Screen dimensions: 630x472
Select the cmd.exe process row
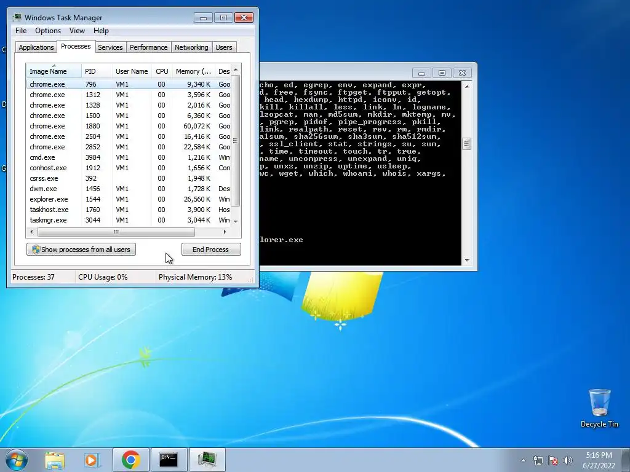click(129, 157)
